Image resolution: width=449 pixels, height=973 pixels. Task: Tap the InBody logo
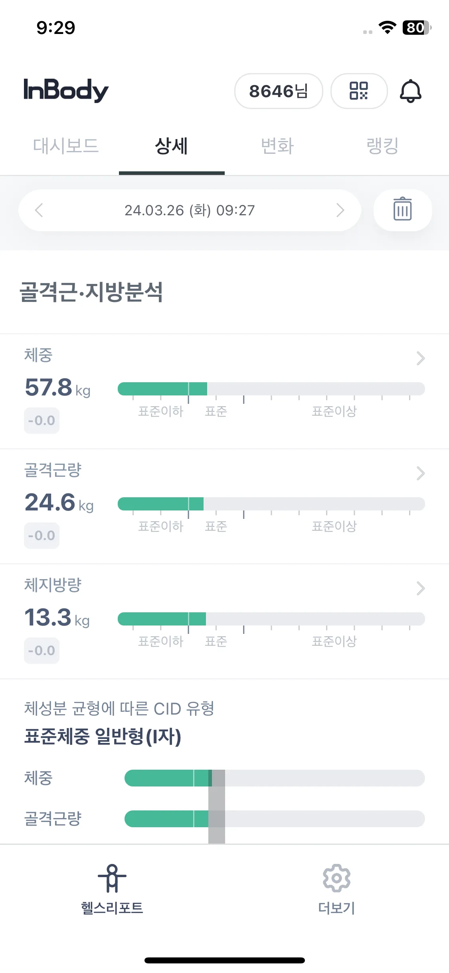coord(66,90)
